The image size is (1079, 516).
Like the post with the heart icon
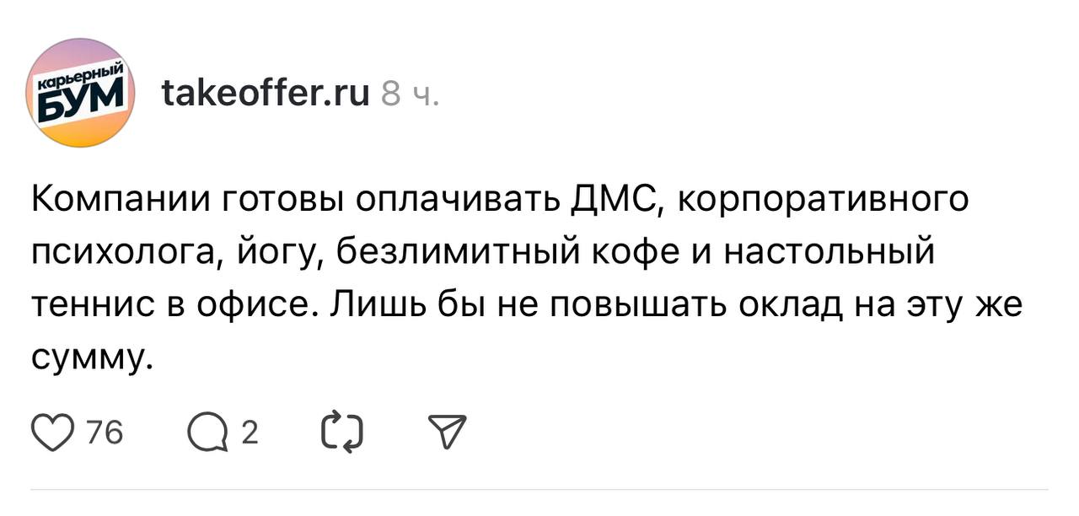click(x=52, y=433)
